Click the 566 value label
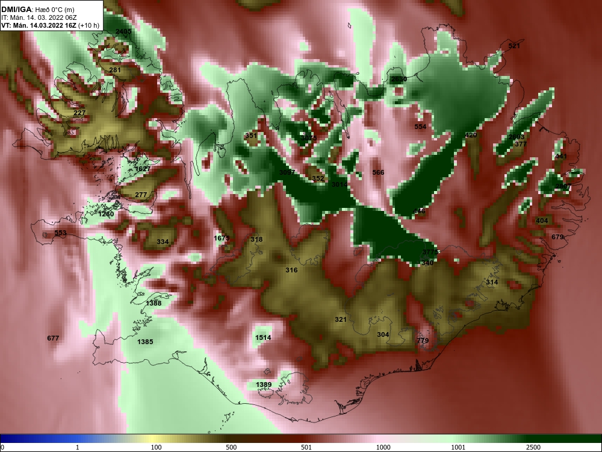The image size is (602, 452). click(378, 172)
